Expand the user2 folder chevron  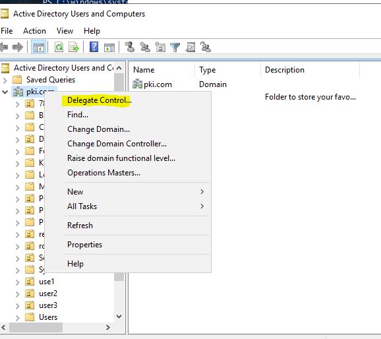(17, 294)
